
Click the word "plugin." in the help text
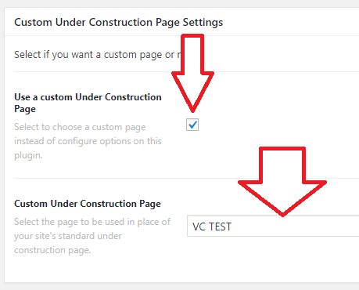28,155
